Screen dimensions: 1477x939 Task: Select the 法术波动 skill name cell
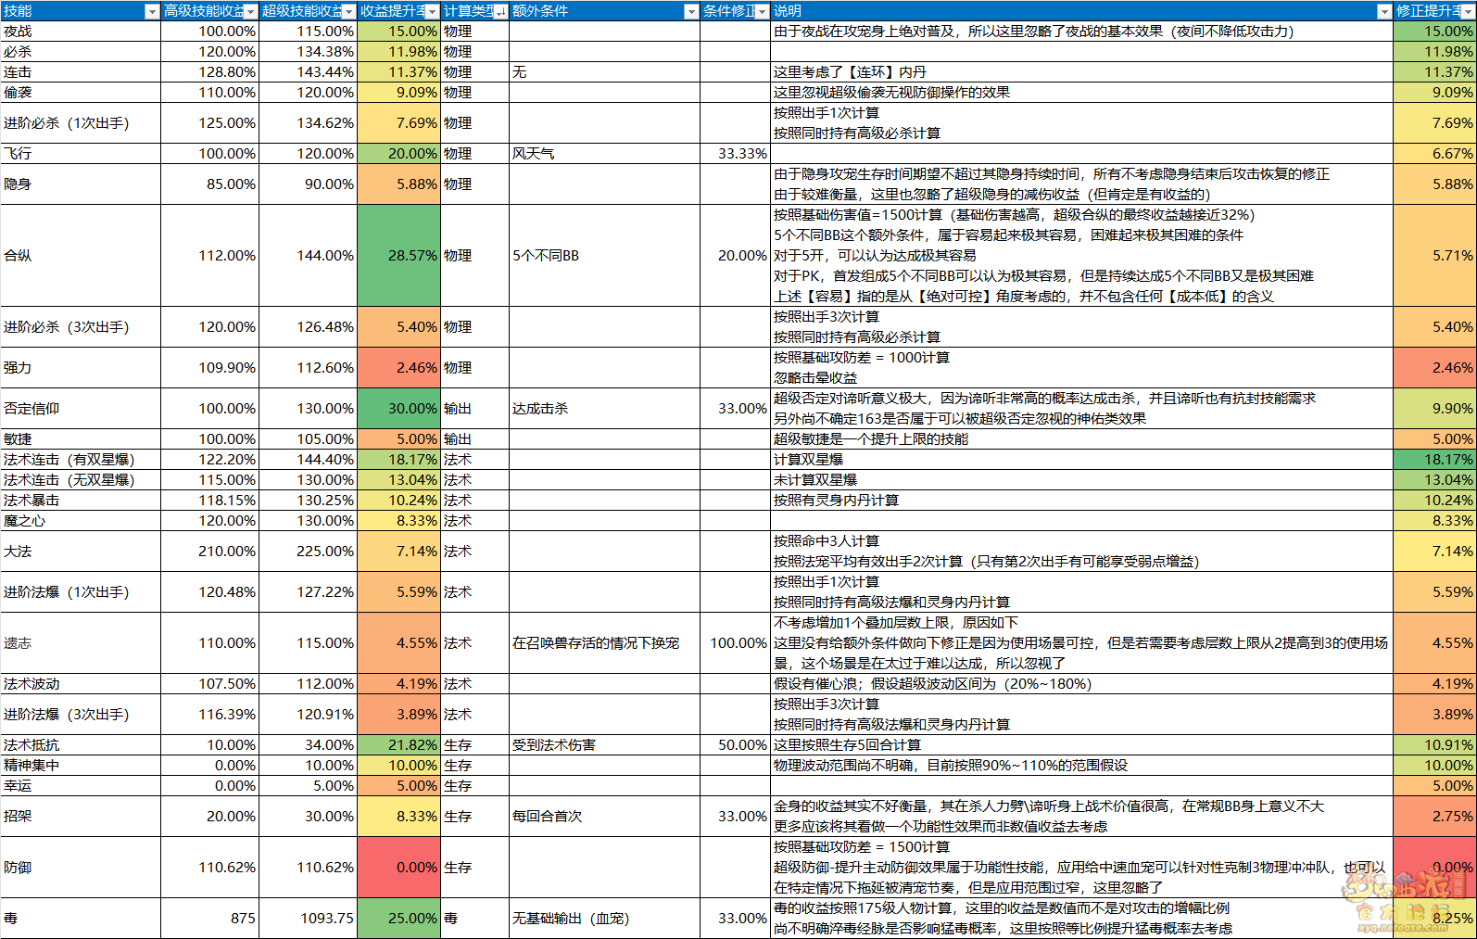click(x=81, y=684)
